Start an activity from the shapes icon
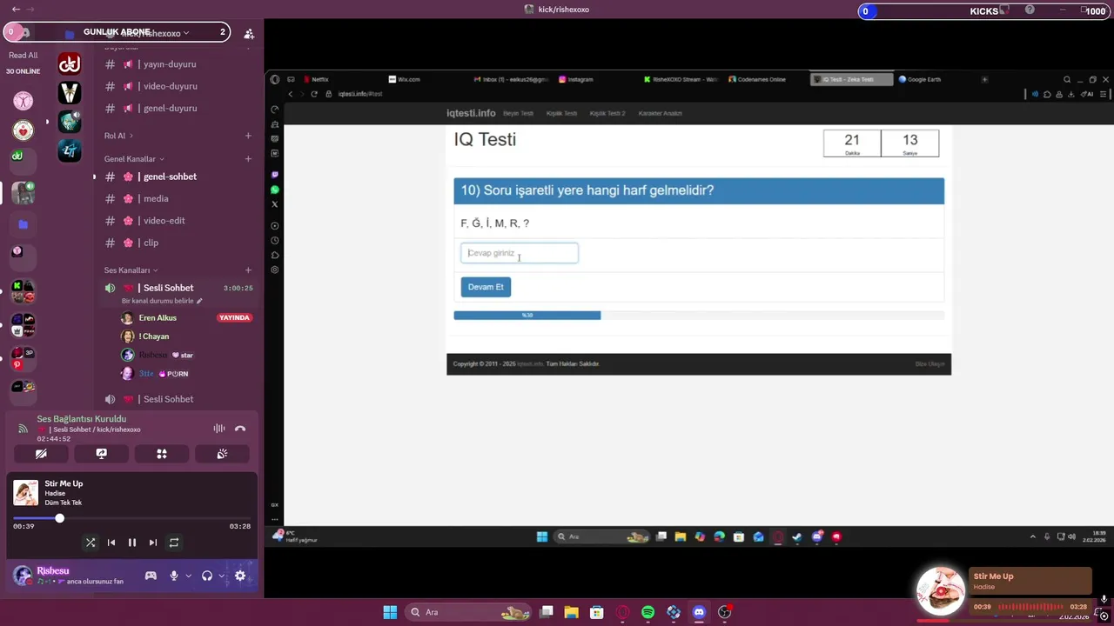This screenshot has width=1114, height=626. pyautogui.click(x=162, y=454)
